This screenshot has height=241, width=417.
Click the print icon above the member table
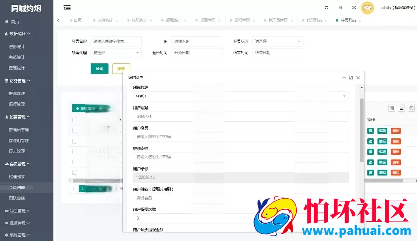(411, 108)
